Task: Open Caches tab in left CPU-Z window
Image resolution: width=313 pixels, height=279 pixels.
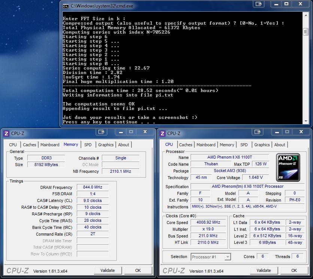Action: tap(30, 145)
